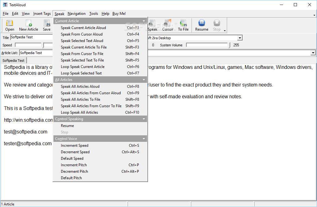The width and height of the screenshot is (317, 207).
Task: Click the Resume playback toolbar button
Action: (x=201, y=25)
